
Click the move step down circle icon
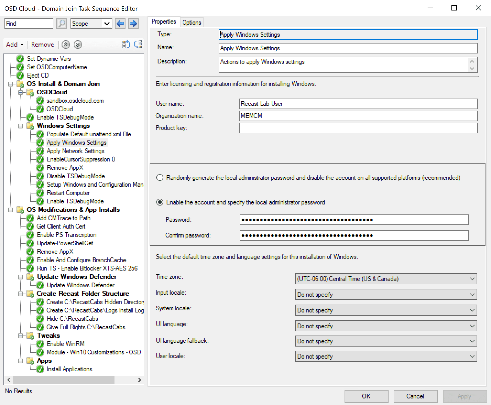pyautogui.click(x=78, y=45)
